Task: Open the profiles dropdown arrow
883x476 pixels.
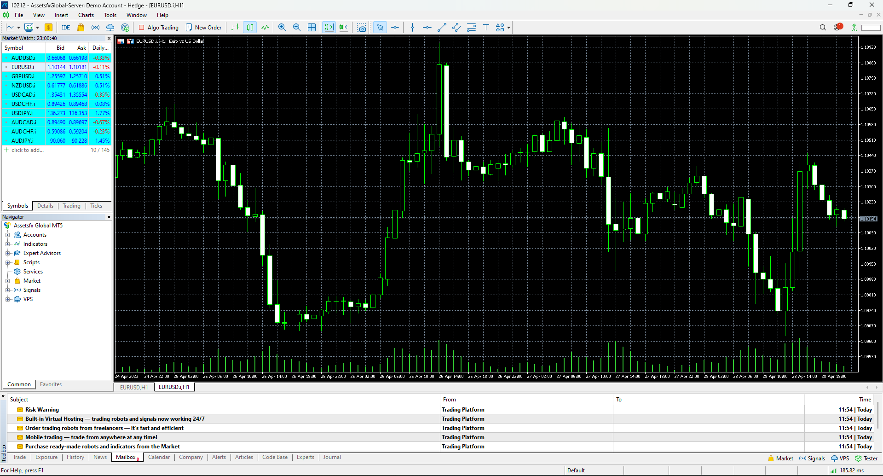Action: (37, 28)
